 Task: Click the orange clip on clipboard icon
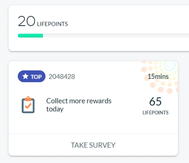28,99
